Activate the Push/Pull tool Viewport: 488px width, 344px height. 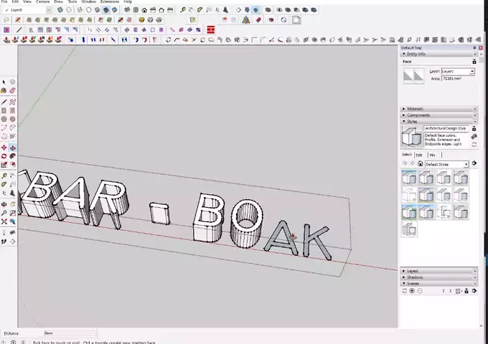point(12,148)
